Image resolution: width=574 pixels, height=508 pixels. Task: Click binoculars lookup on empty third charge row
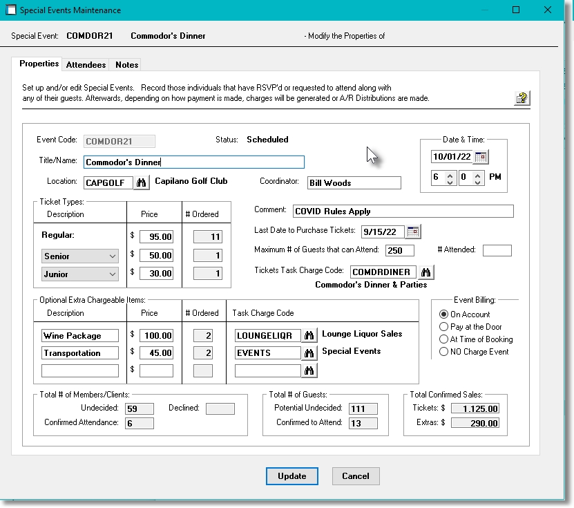(x=310, y=371)
